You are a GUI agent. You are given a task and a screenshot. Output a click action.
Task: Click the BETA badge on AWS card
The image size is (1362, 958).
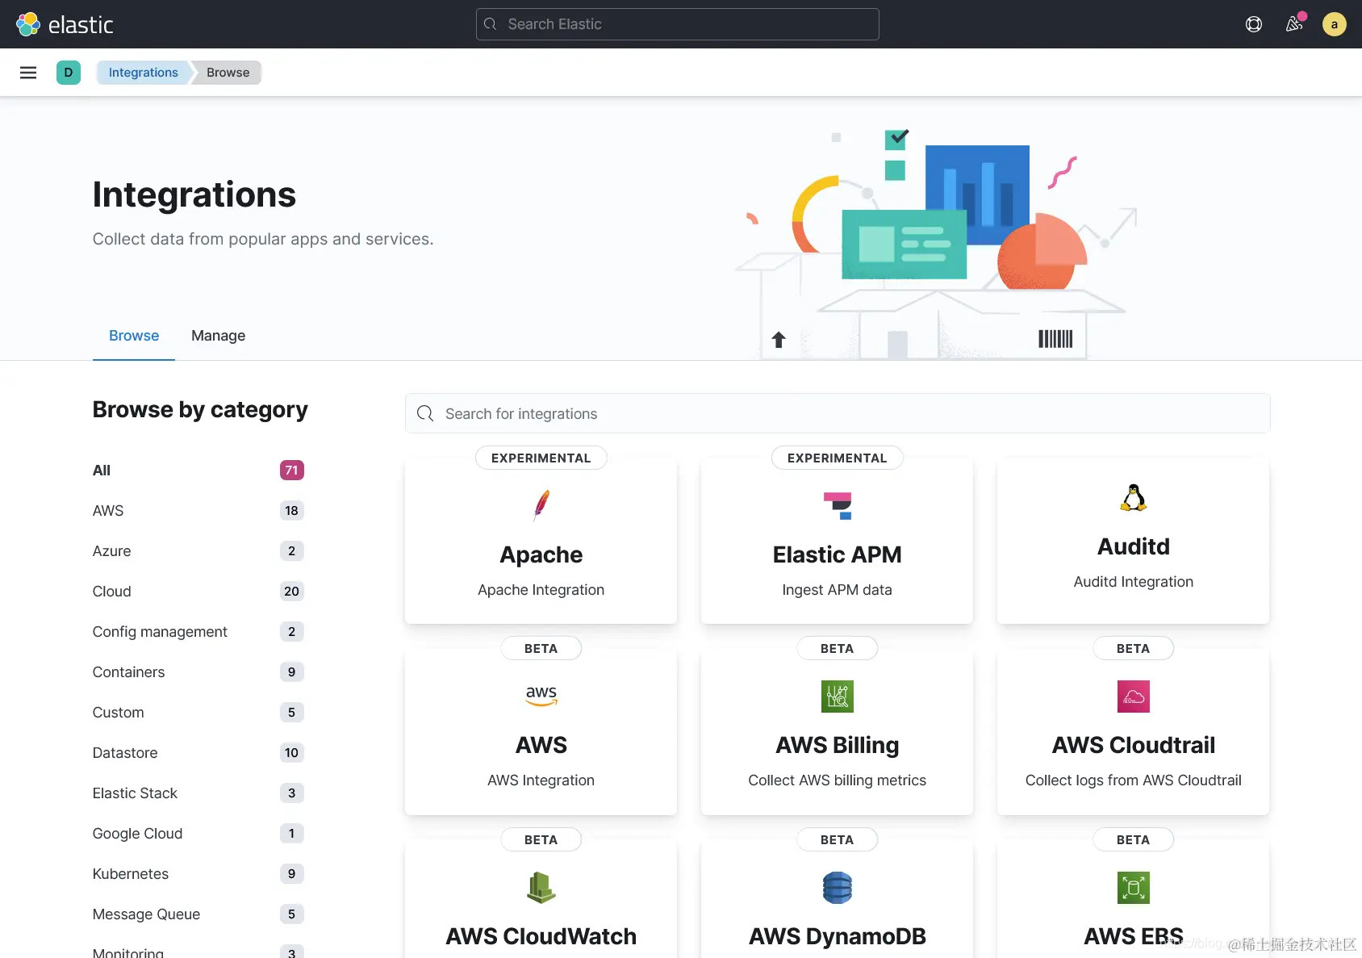[x=541, y=648]
